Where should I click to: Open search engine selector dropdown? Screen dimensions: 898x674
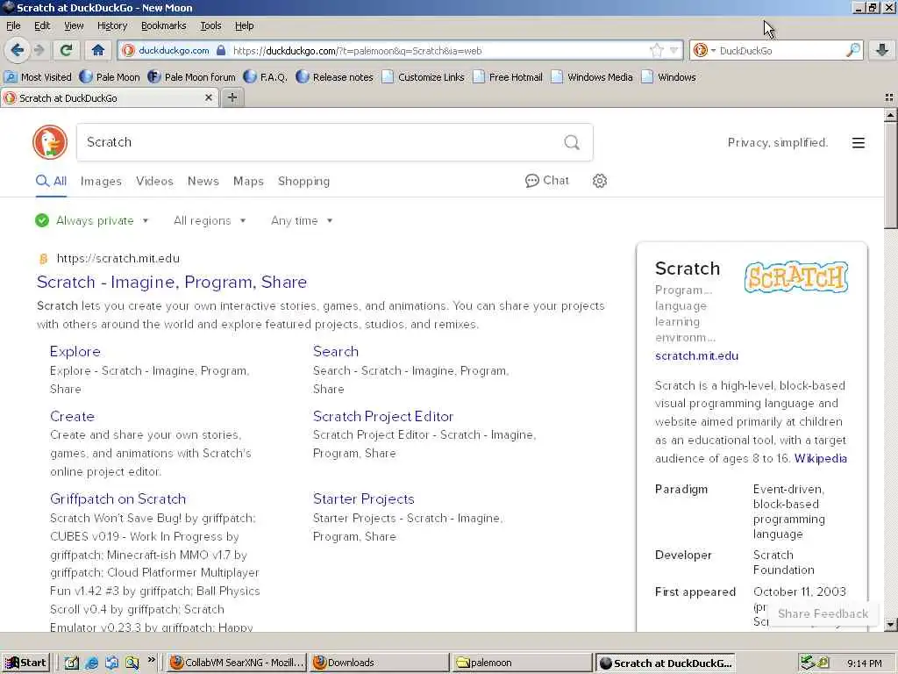(704, 50)
